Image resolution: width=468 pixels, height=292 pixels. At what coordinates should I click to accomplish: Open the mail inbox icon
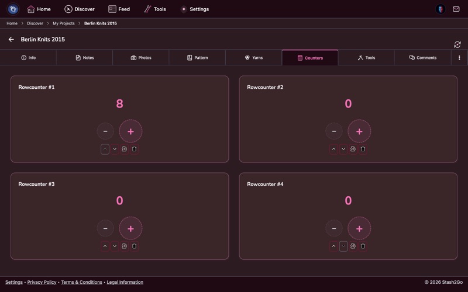click(x=456, y=9)
